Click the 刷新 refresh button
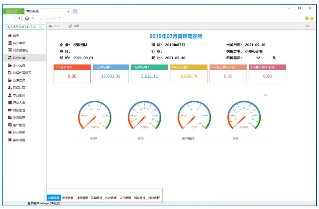The width and height of the screenshot is (319, 209). pos(74,26)
